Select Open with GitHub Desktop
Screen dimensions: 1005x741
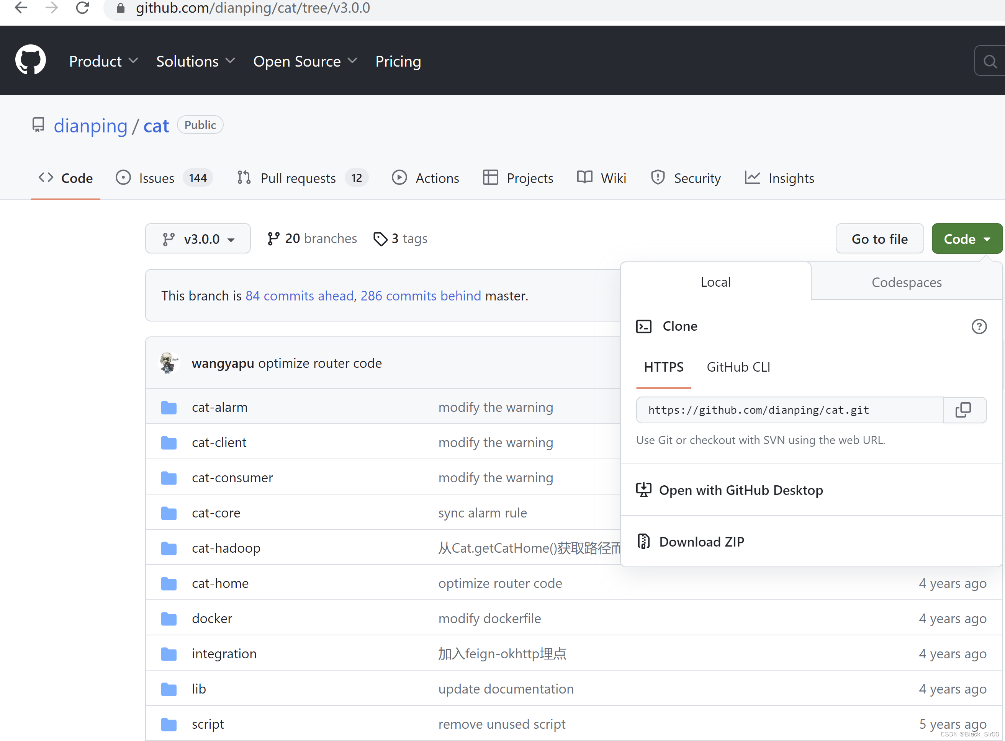click(x=741, y=490)
